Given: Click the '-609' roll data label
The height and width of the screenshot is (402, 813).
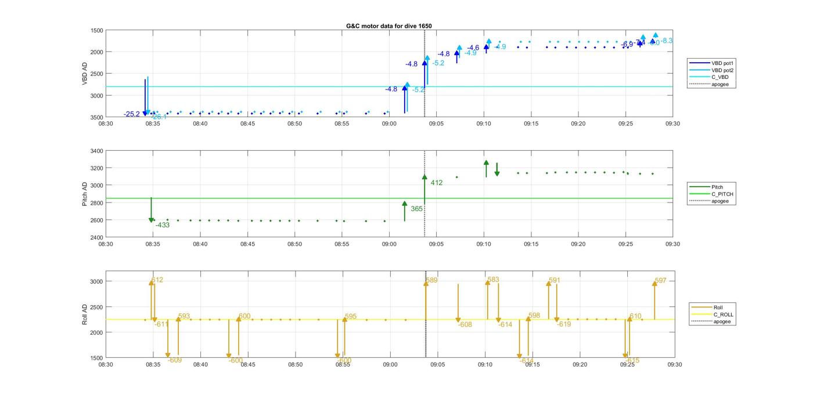Looking at the screenshot, I should coord(175,360).
